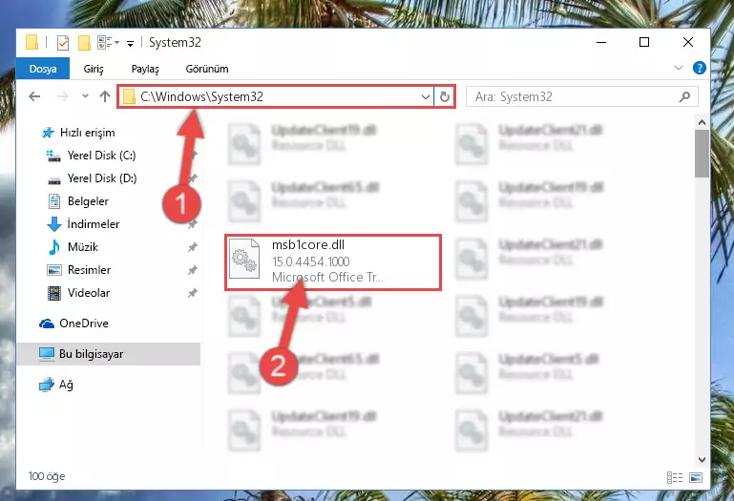Expand the address bar history dropdown

(x=425, y=97)
